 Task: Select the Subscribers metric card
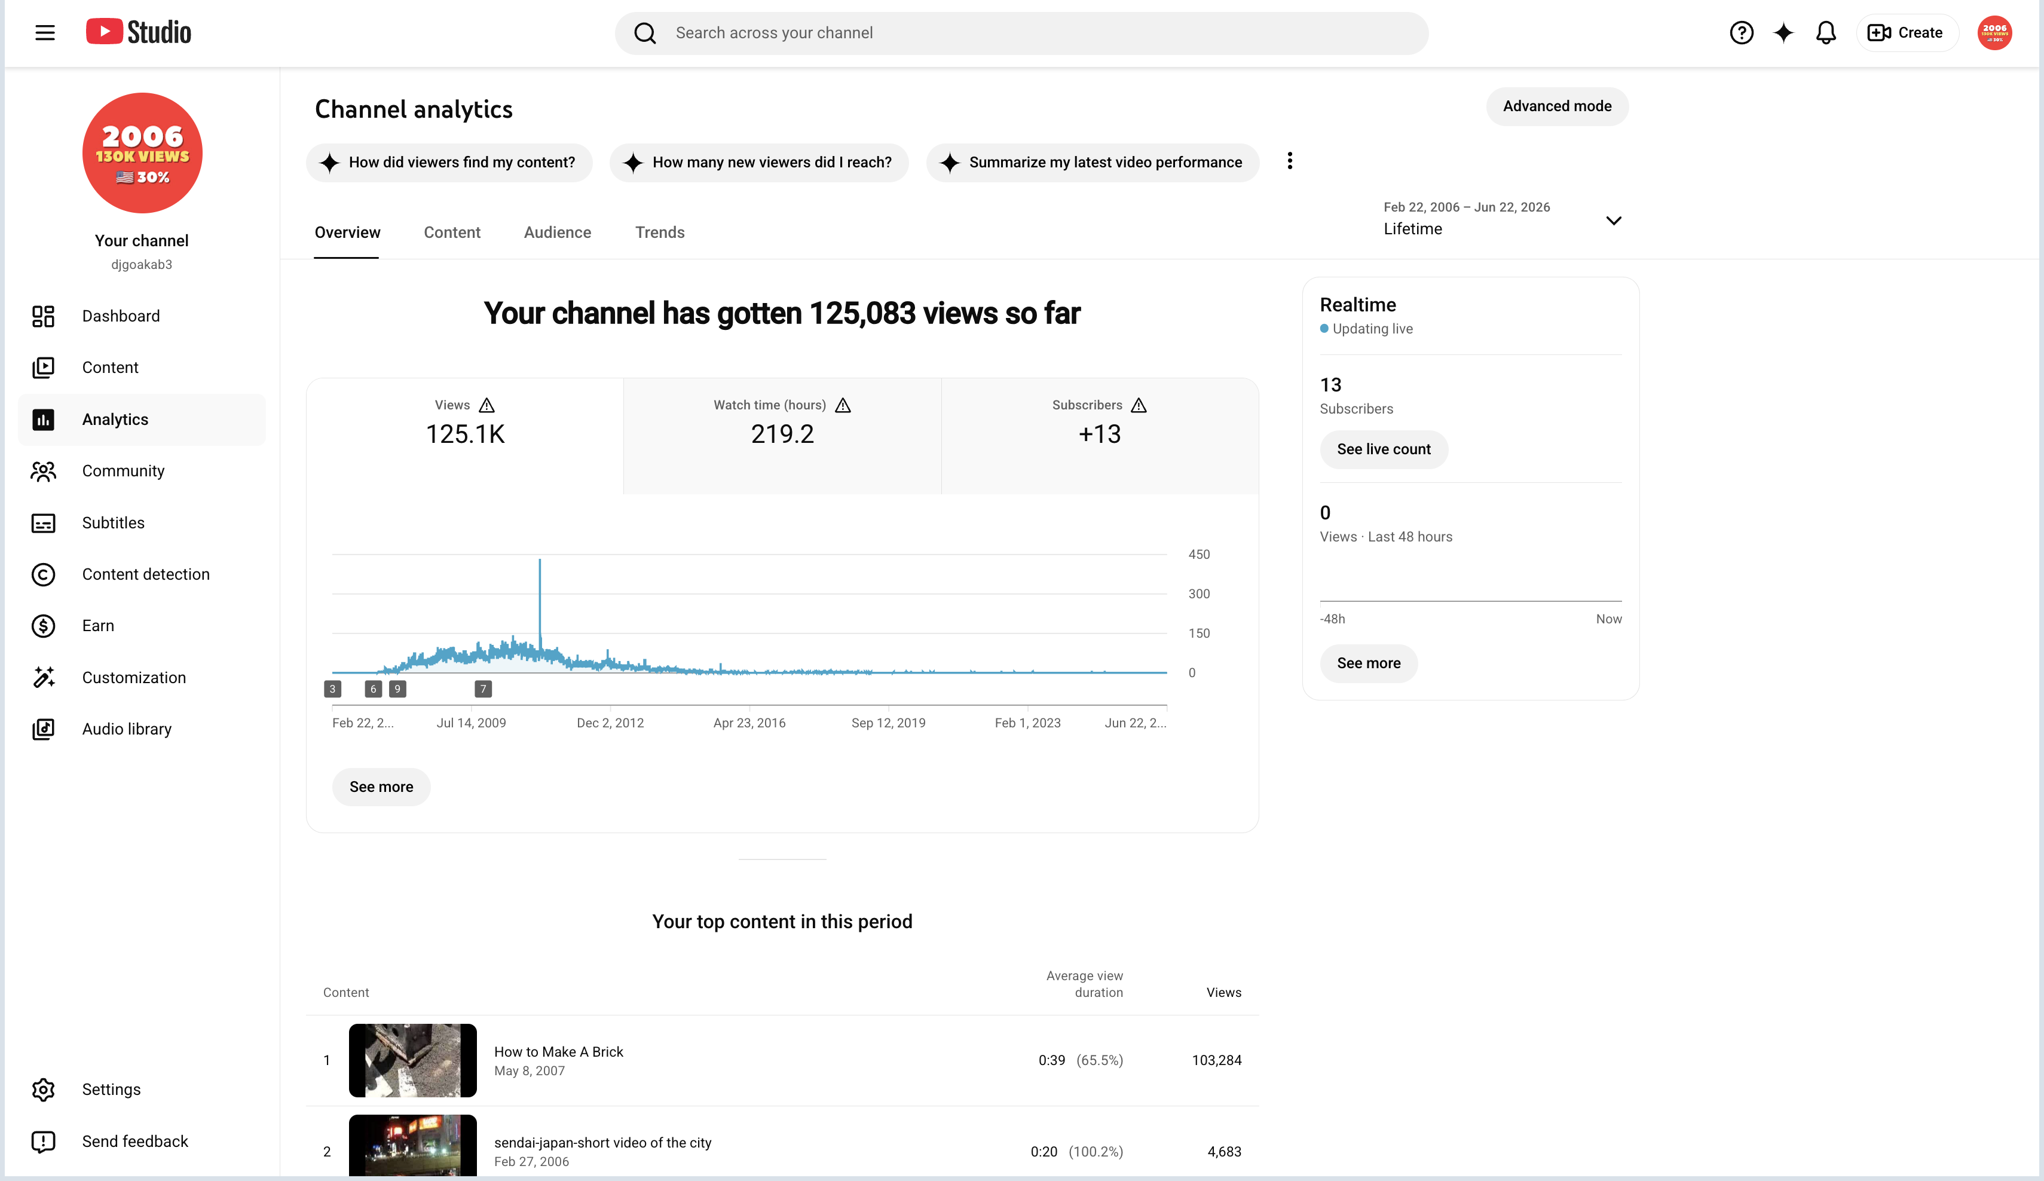(1100, 436)
